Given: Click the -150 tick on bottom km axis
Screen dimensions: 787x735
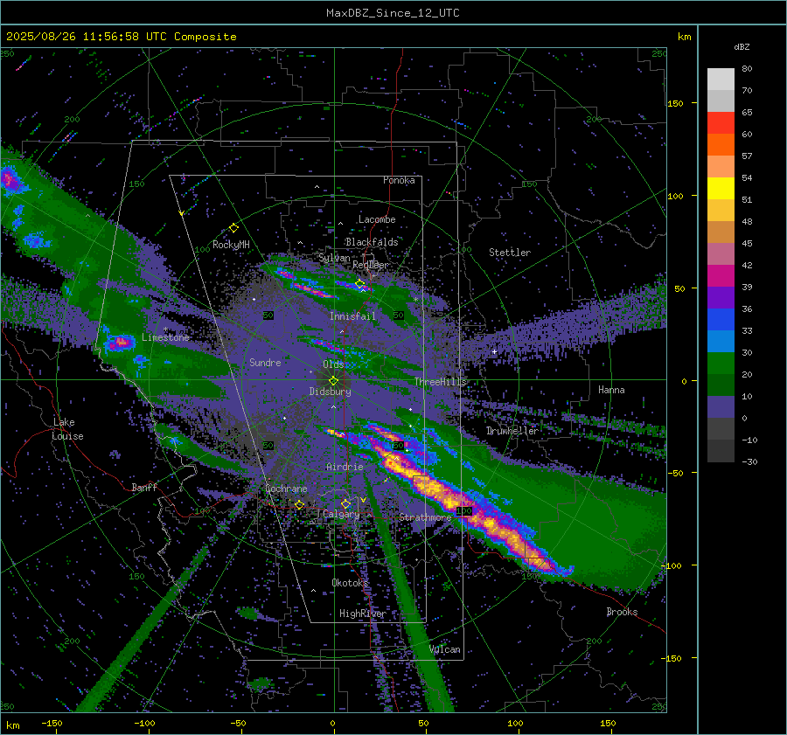Looking at the screenshot, I should [x=52, y=723].
